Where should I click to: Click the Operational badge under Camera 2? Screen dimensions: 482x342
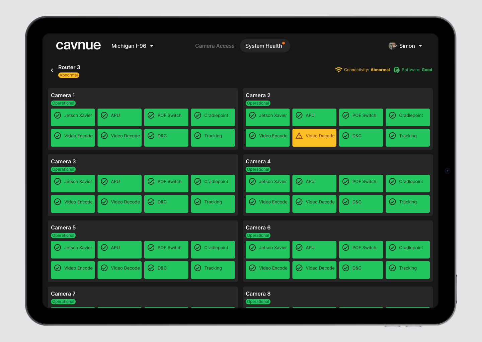coord(258,103)
